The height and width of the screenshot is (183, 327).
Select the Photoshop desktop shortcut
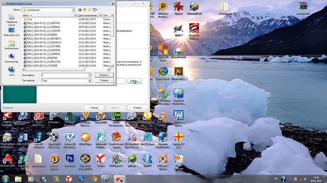pos(69,161)
